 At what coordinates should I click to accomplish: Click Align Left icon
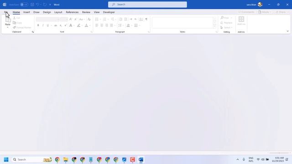point(97,26)
